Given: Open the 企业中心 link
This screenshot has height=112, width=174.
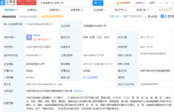Looking at the screenshot, I should 140,3.
